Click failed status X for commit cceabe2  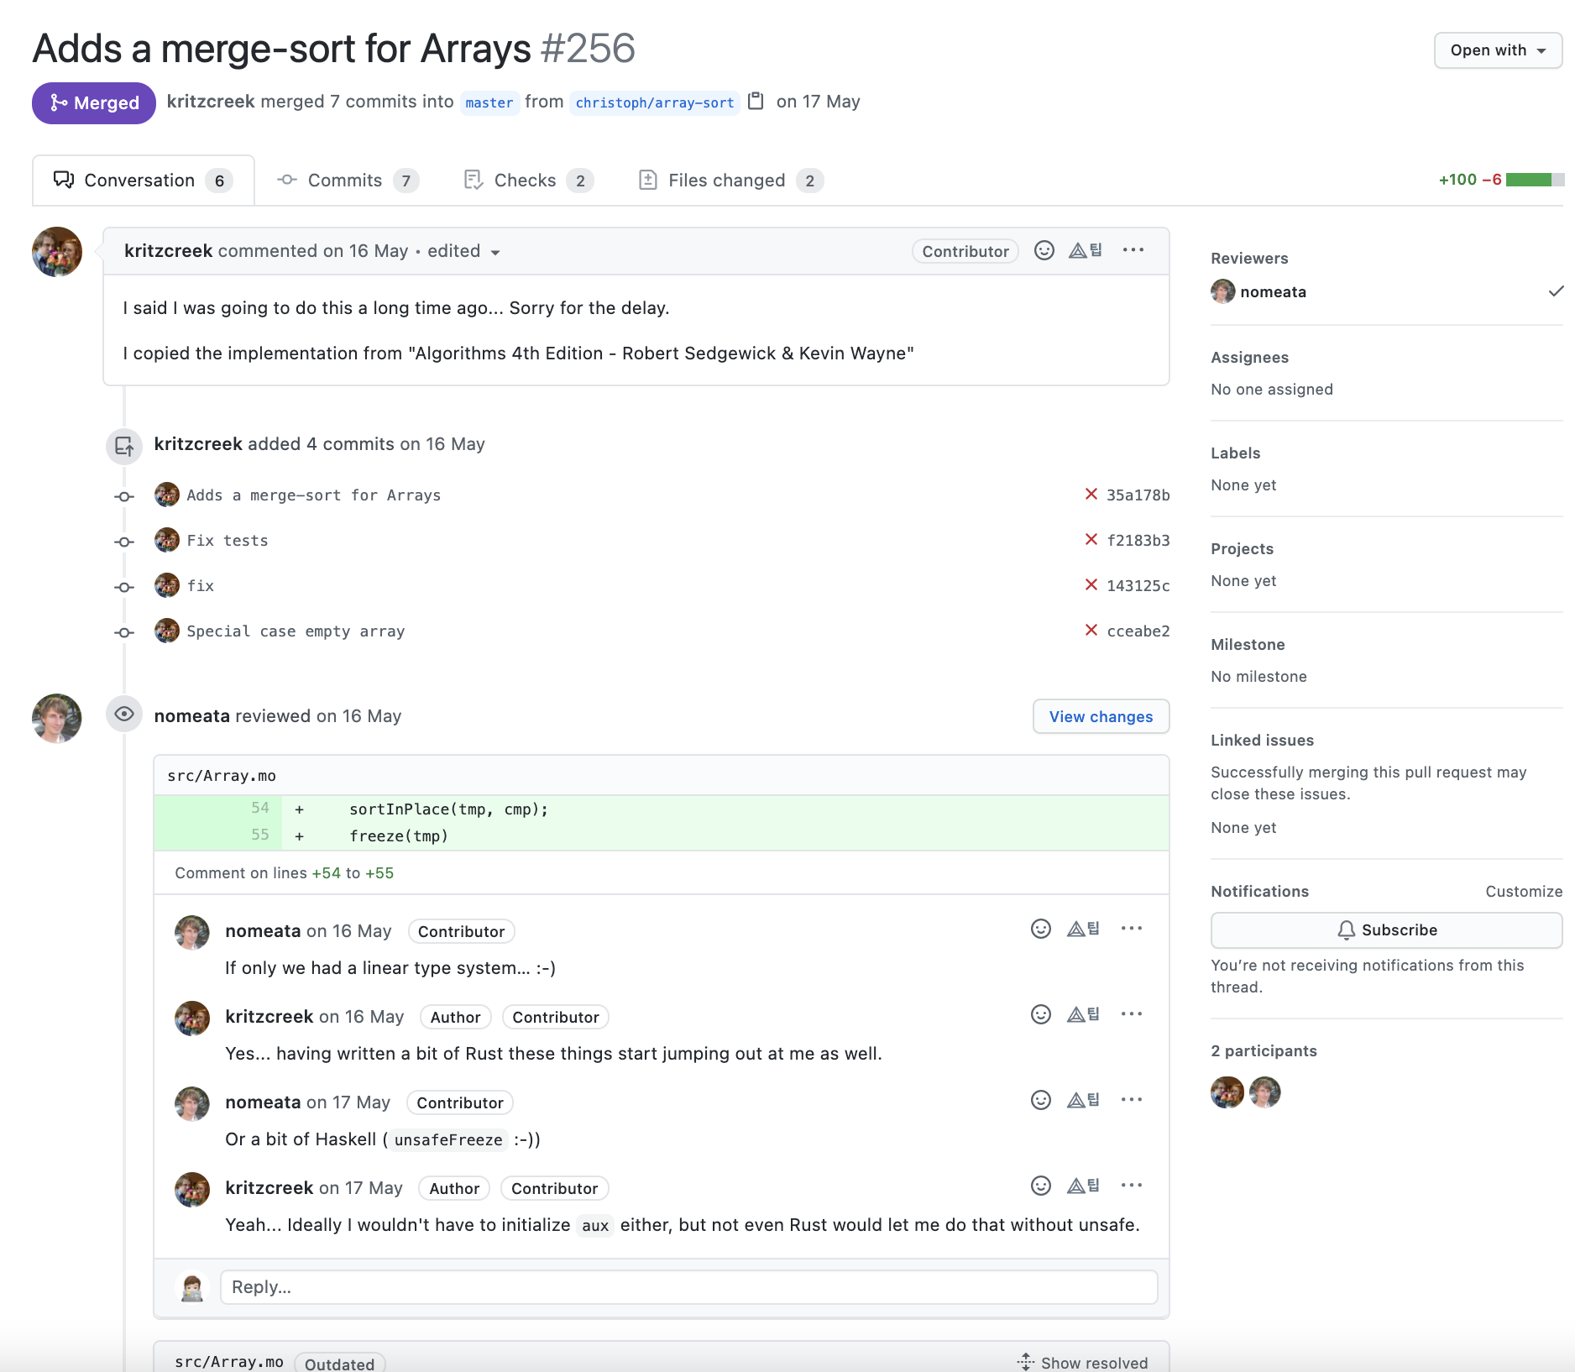pos(1091,631)
